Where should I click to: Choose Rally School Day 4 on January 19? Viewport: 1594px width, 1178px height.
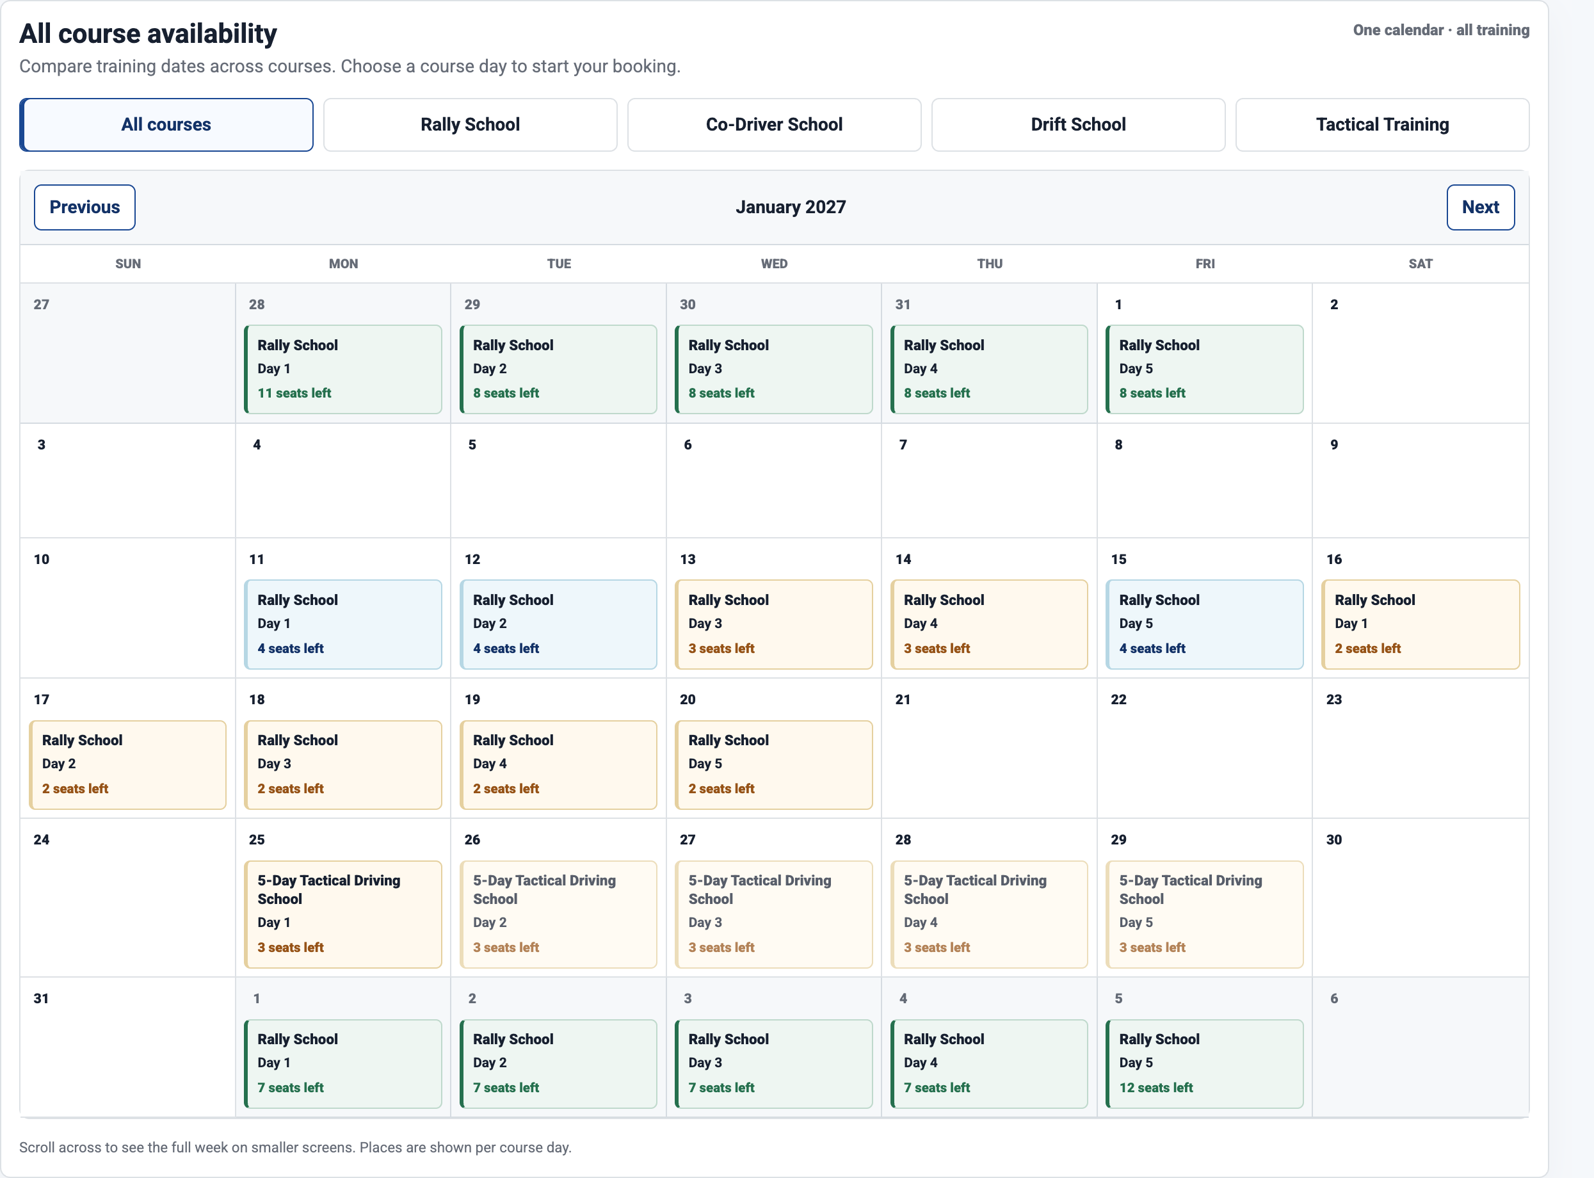coord(559,765)
